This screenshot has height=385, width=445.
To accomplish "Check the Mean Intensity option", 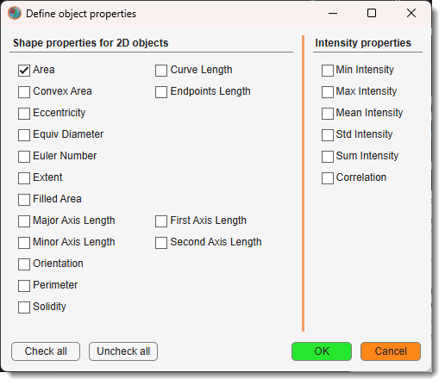I will pyautogui.click(x=328, y=114).
